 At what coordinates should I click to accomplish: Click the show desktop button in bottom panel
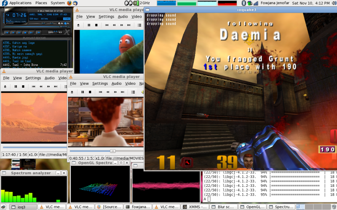pyautogui.click(x=3, y=207)
